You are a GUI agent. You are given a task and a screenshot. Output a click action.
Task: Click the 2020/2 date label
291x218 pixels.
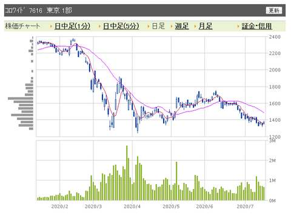point(59,206)
